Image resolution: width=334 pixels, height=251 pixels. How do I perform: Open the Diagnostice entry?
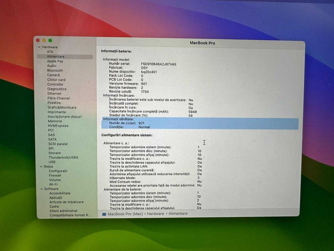pos(57,89)
